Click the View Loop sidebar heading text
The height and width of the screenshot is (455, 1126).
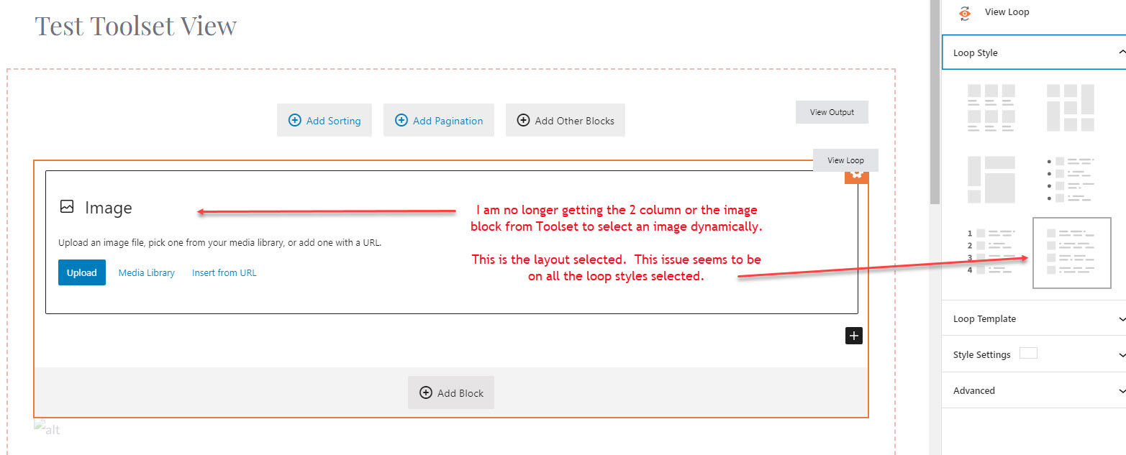(1007, 12)
